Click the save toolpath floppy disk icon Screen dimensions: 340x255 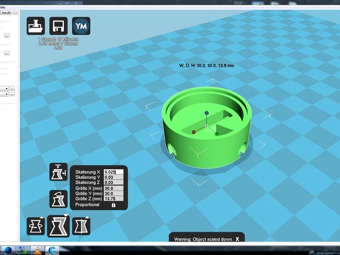coord(58,26)
